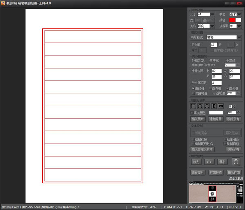The image size is (245, 210).
Task: Click the bottom margin 下 input field
Action: pos(217,77)
